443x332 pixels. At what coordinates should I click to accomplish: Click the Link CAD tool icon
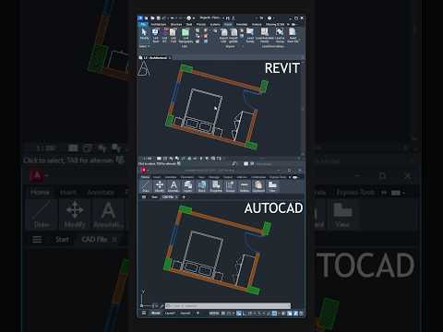point(174,35)
